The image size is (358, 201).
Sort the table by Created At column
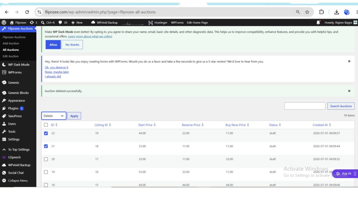pyautogui.click(x=322, y=125)
